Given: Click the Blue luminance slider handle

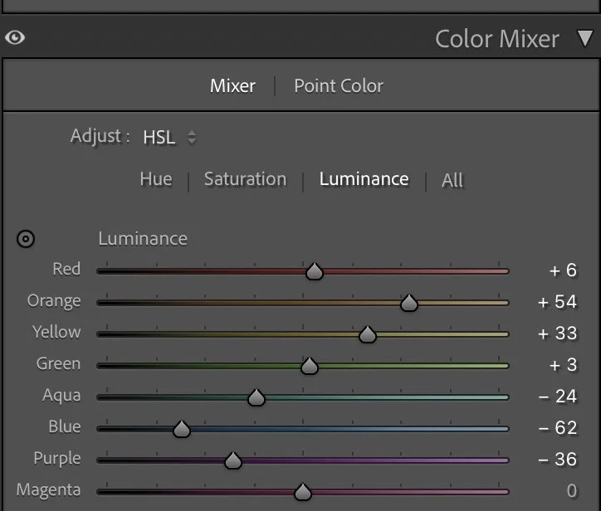Looking at the screenshot, I should click(x=182, y=429).
